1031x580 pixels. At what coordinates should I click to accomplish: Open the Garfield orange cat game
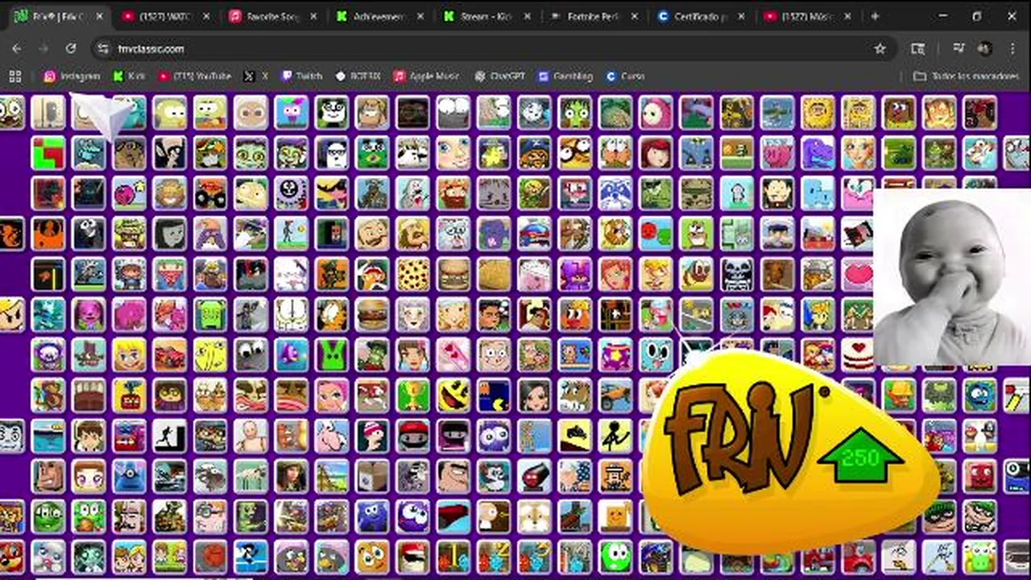point(332,315)
